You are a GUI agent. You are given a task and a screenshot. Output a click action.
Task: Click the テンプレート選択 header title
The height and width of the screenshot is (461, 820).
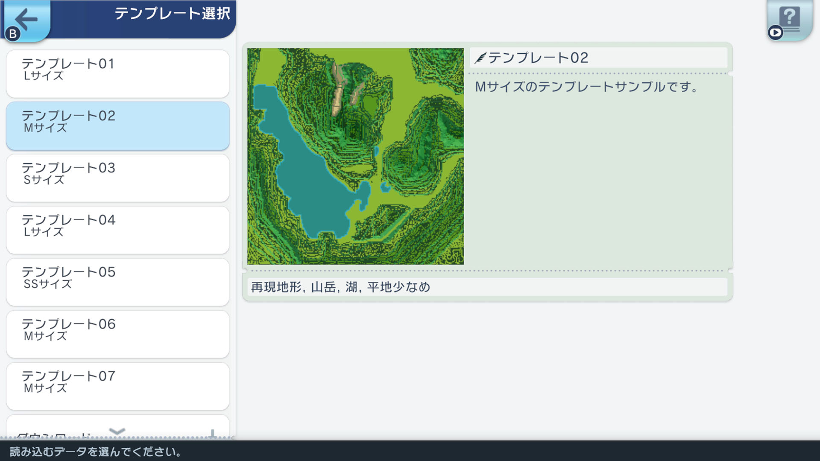tap(172, 14)
